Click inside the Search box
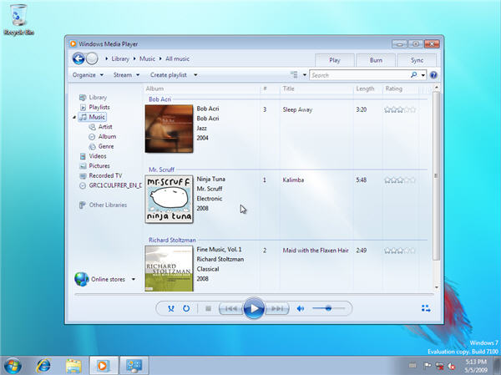This screenshot has width=501, height=375. 363,75
